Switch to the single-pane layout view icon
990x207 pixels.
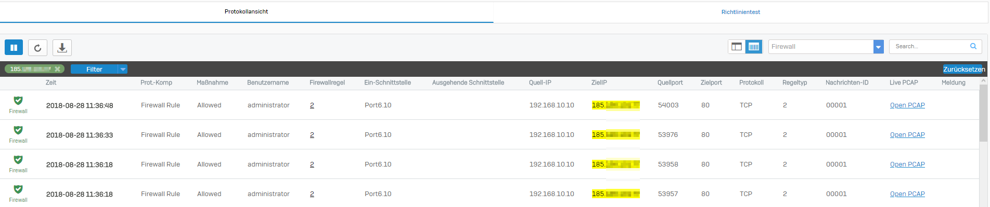click(737, 47)
